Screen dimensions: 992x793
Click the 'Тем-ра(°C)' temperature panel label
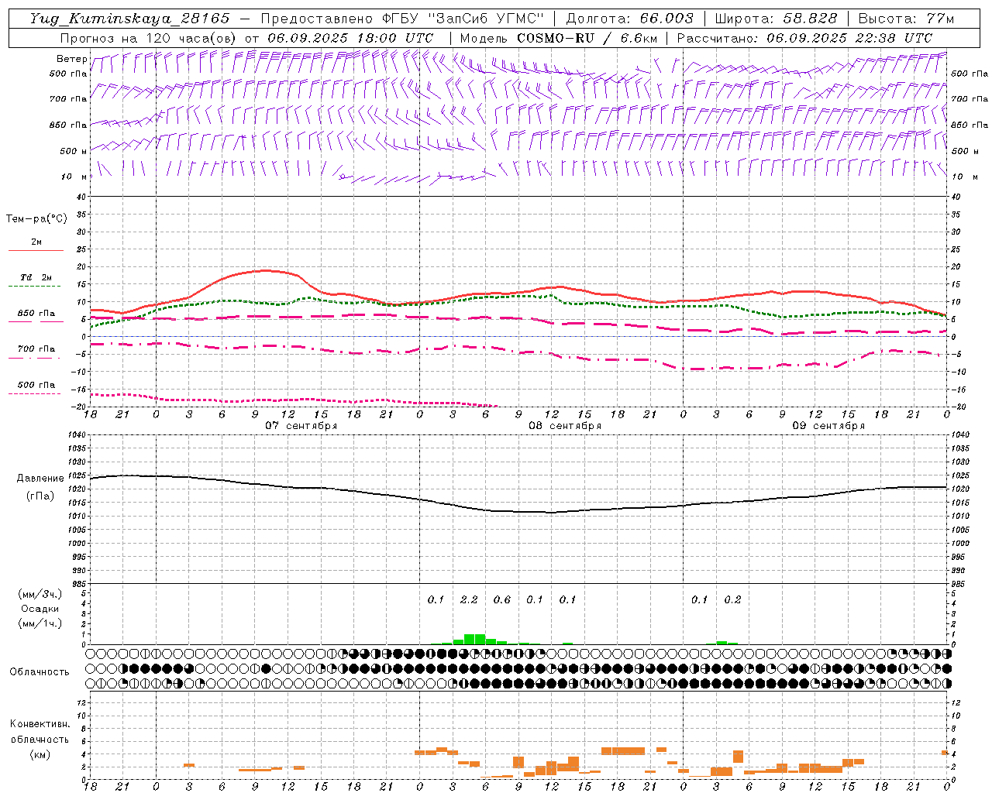(x=36, y=219)
